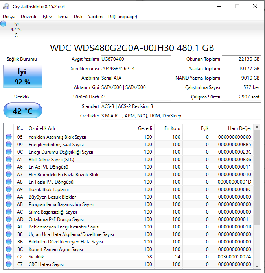Click the Geçerli column header
This screenshot has height=273, width=265.
[140, 128]
